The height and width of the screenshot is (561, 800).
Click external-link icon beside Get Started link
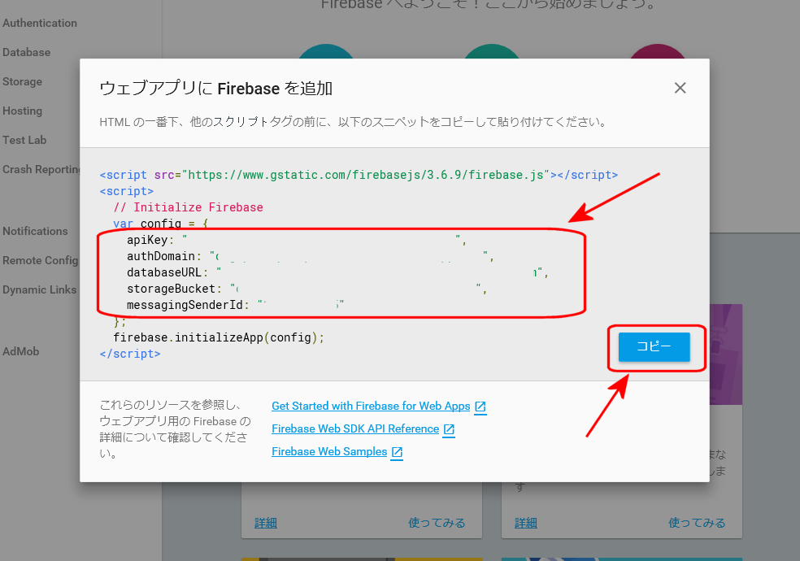[x=480, y=407]
